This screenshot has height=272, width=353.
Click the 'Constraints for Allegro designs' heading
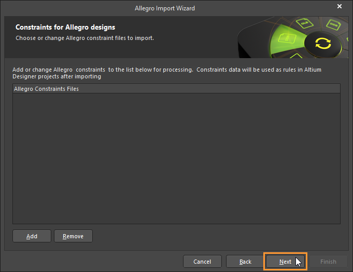point(65,28)
